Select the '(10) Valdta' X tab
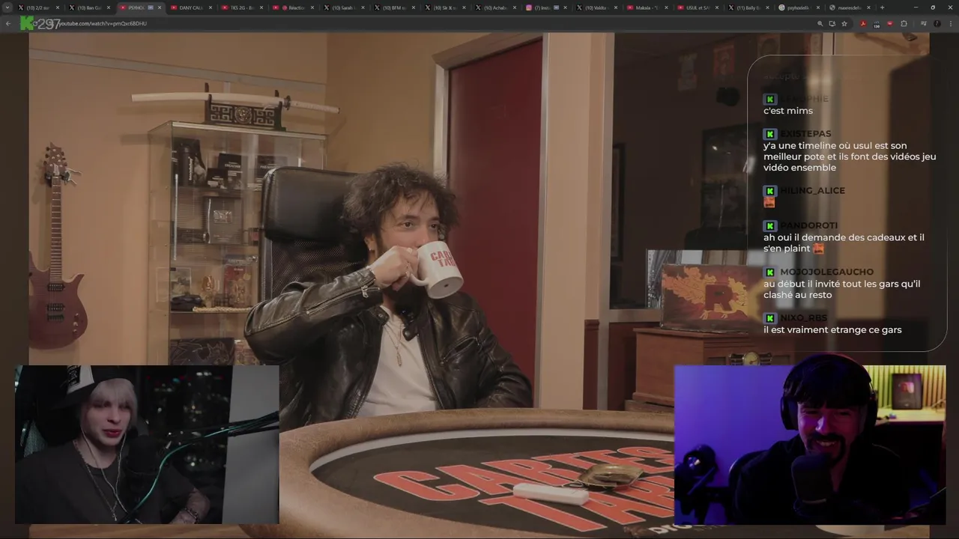Viewport: 959px width, 539px height. 597,7
